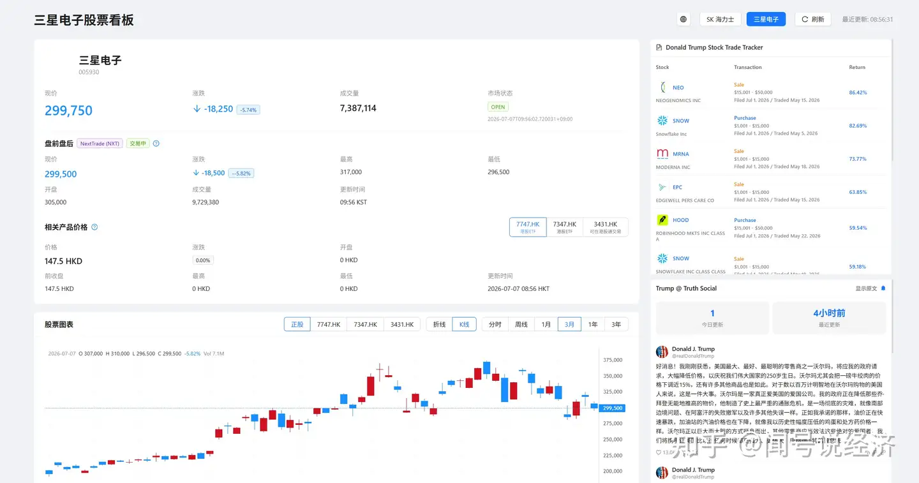Toggle the Truth Social notification bell

pos(883,288)
